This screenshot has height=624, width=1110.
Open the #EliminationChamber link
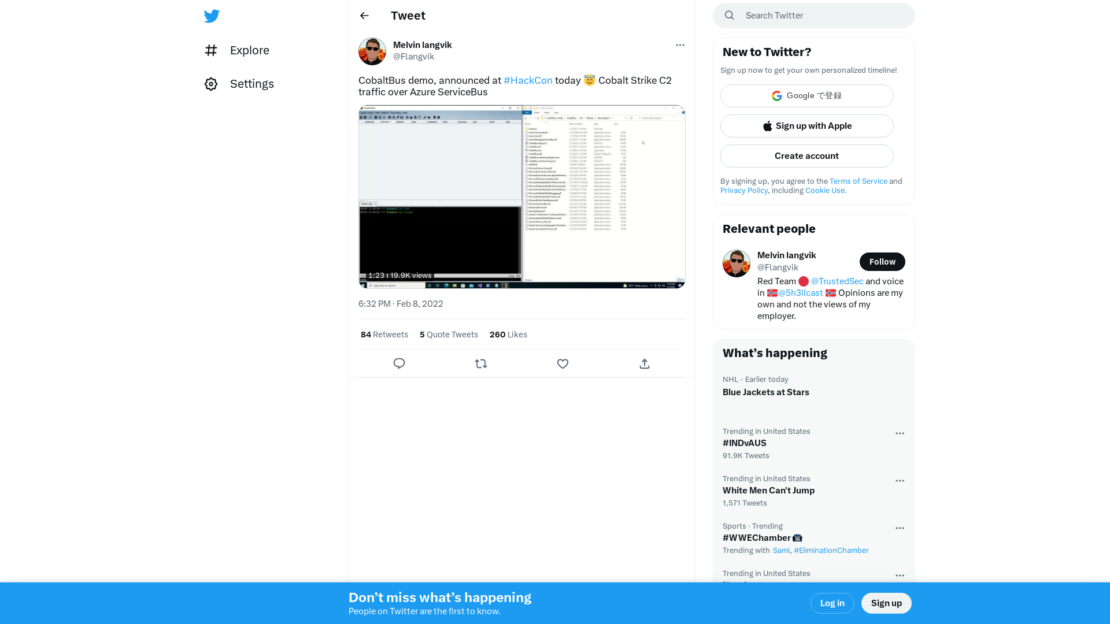(831, 551)
